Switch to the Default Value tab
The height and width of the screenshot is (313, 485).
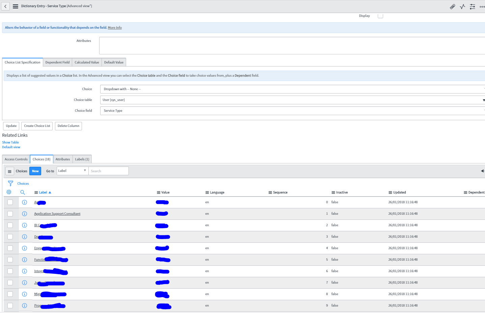point(114,62)
